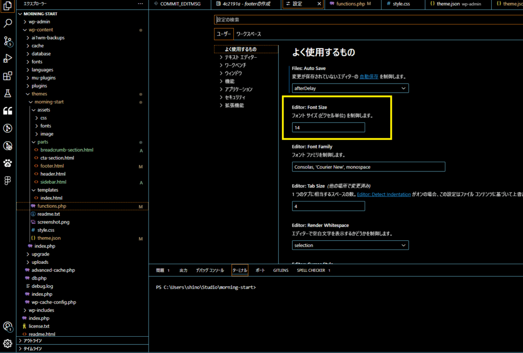Open the Files: Auto Save dropdown

pos(350,88)
